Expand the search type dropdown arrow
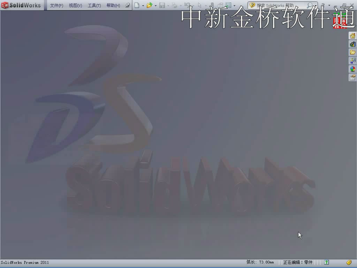 [x=316, y=6]
